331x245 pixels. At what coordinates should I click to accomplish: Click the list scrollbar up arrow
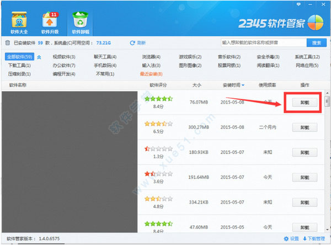tap(327, 93)
